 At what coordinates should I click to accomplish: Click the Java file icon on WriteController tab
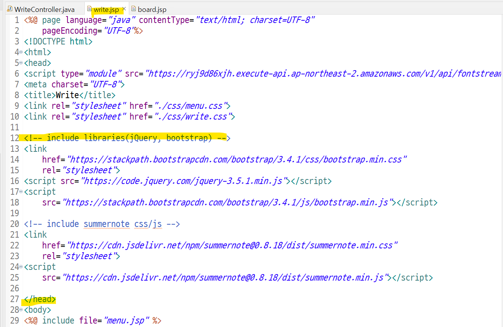(x=10, y=9)
